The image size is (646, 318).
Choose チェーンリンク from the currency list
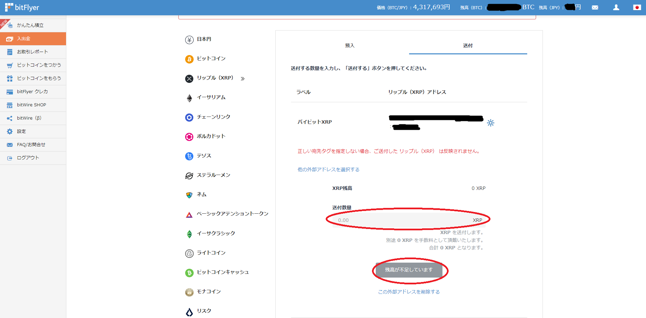213,117
